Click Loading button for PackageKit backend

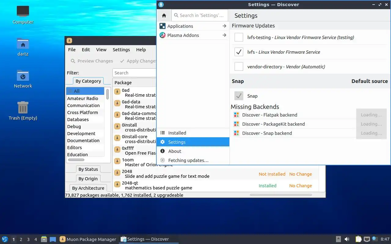click(371, 124)
